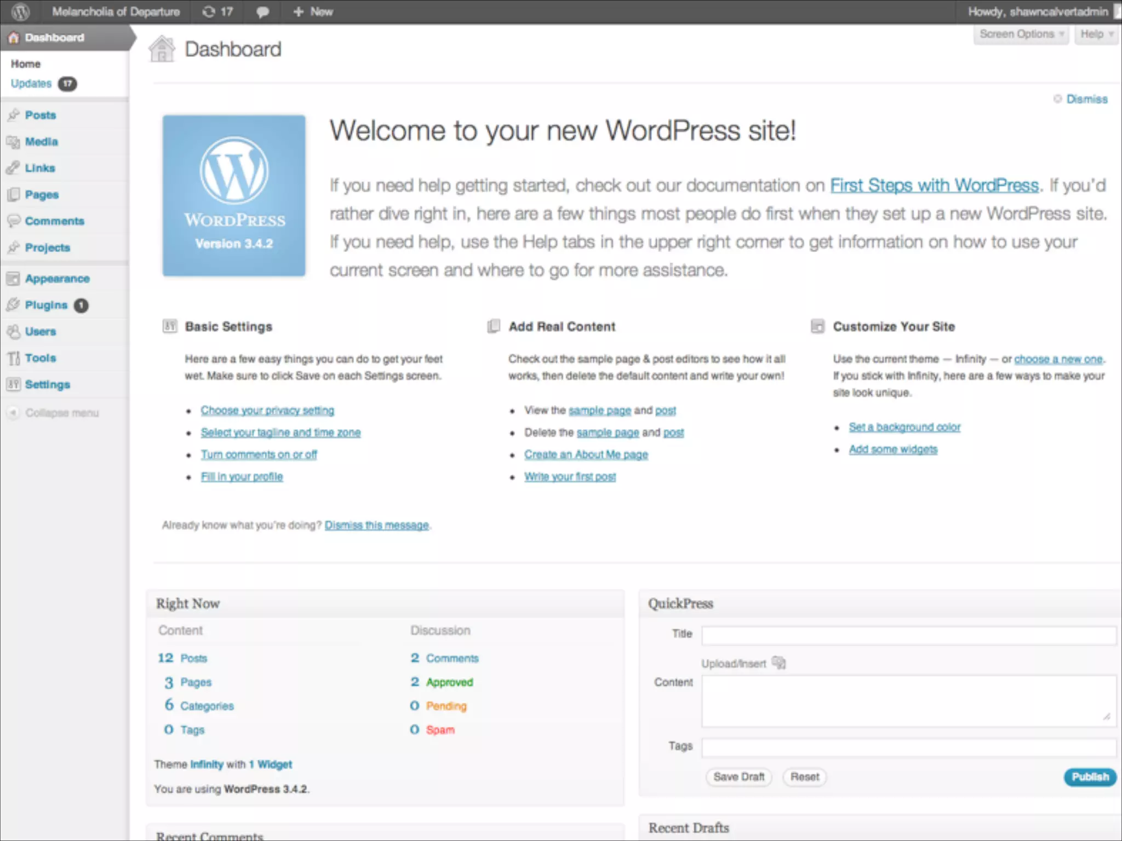Image resolution: width=1122 pixels, height=841 pixels.
Task: Expand the Help tab dropdown
Action: (1096, 34)
